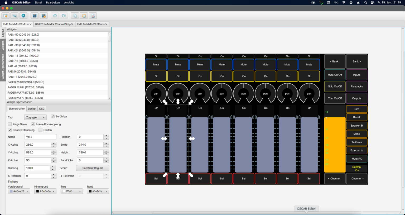The width and height of the screenshot is (405, 215).
Task: Switch to the RME TotalMixFX Effects tab
Action: 91,24
